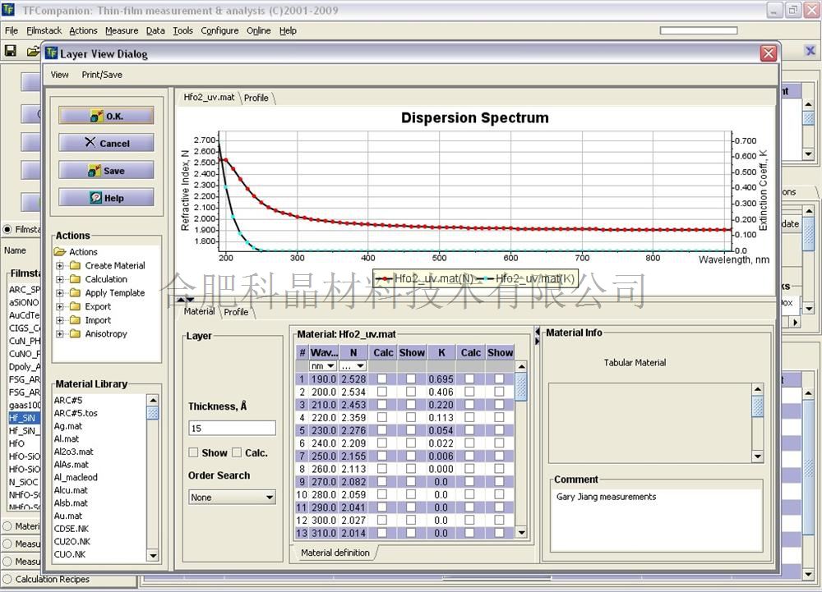Open the Measure menu
822x592 pixels.
(x=122, y=30)
